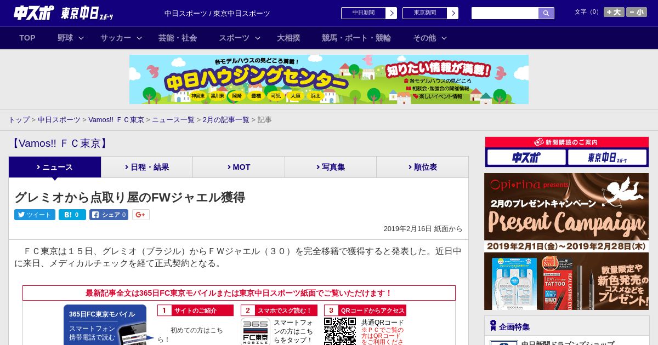Click article title グレミオから点取り屋のFWジャエル獲得

click(x=129, y=198)
